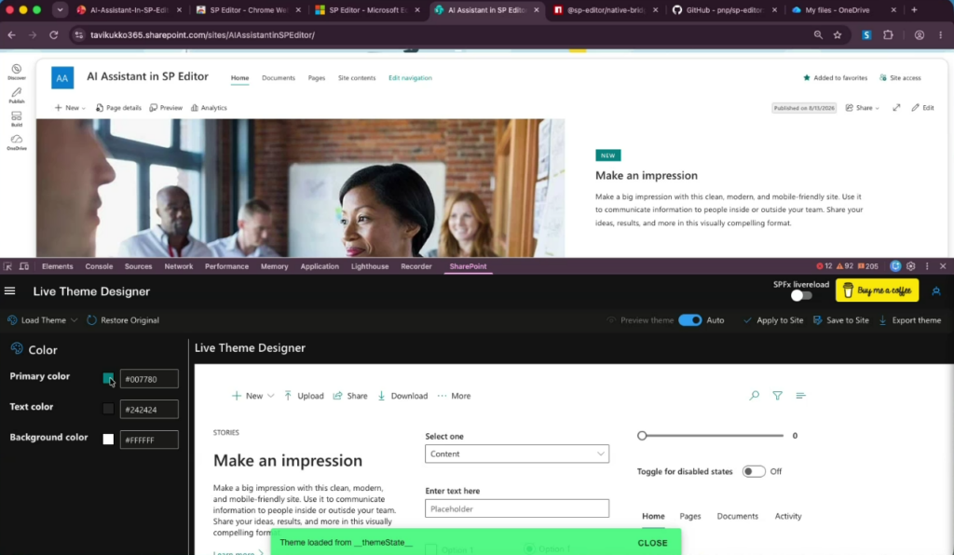The height and width of the screenshot is (555, 954).
Task: Expand the New dropdown in theme preview
Action: 252,396
